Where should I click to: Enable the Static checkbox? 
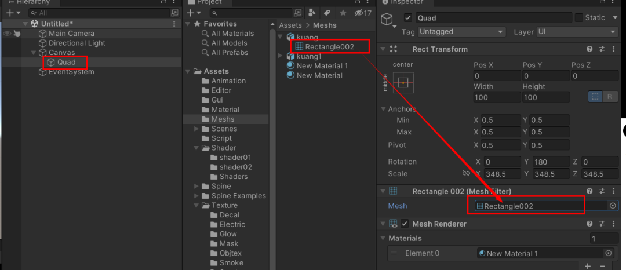coord(578,18)
